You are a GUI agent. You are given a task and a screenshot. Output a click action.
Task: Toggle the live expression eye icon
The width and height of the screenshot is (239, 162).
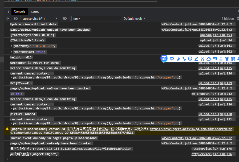tap(65, 19)
